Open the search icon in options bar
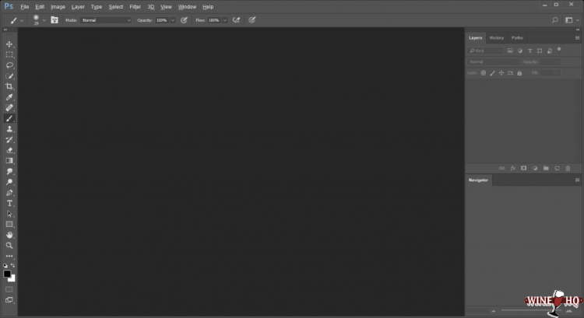584x318 pixels. pos(555,20)
